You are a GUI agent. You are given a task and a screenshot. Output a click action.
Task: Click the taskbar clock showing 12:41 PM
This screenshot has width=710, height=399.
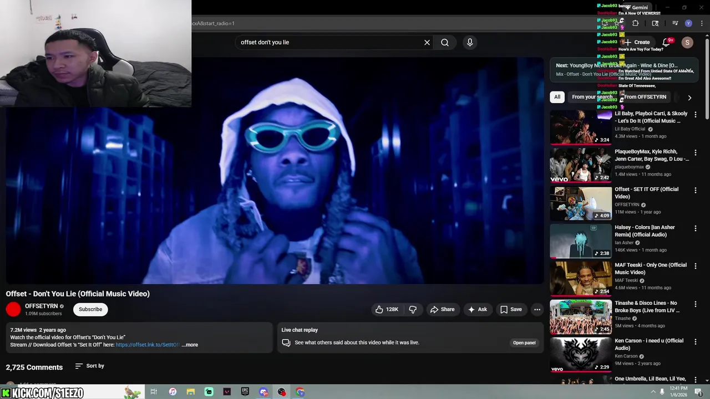click(679, 392)
